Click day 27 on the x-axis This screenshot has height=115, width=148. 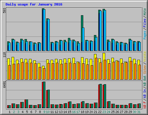coord(121,112)
